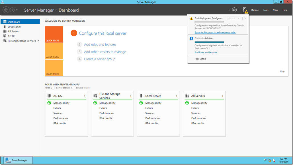Open the View menu
The image size is (293, 165).
(275, 10)
